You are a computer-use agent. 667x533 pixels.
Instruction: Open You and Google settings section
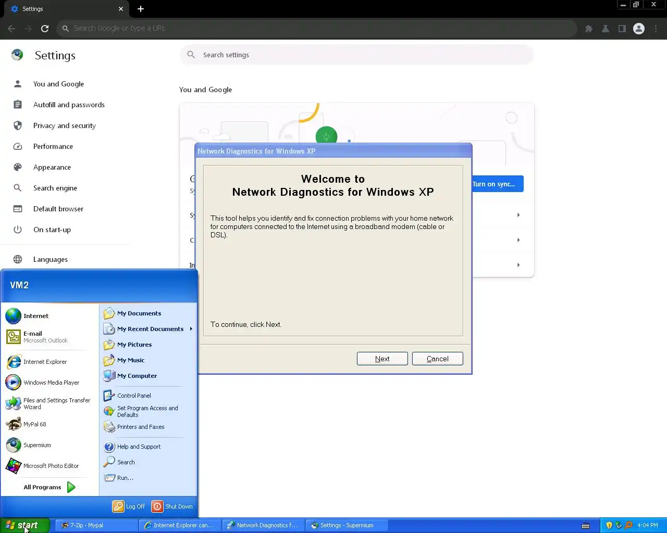tap(58, 84)
